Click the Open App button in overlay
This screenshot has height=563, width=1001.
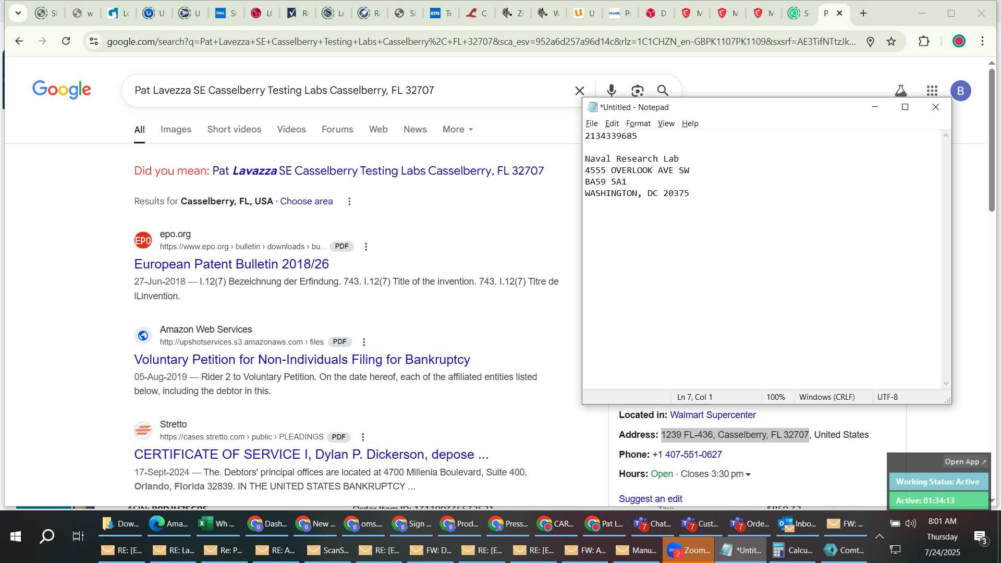point(965,462)
